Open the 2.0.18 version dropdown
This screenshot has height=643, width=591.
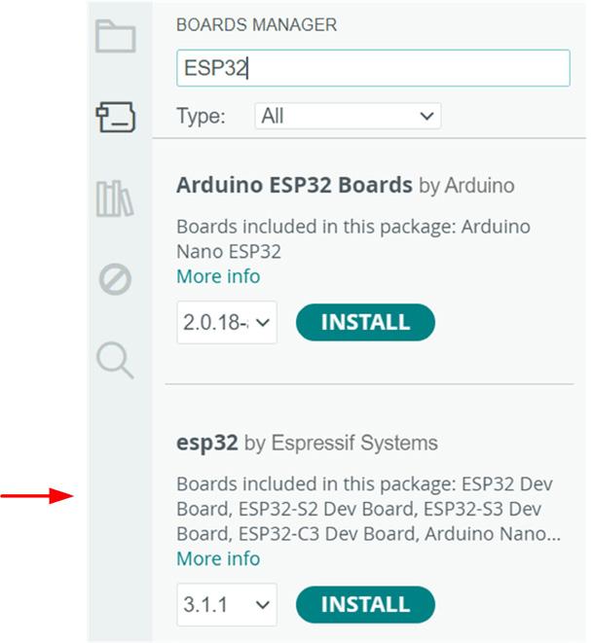227,322
